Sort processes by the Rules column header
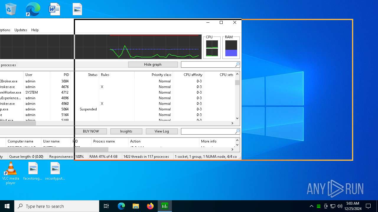The width and height of the screenshot is (378, 212). (117, 75)
